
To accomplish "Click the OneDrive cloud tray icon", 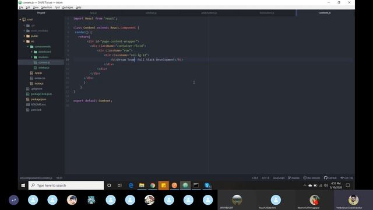I will tap(310, 185).
